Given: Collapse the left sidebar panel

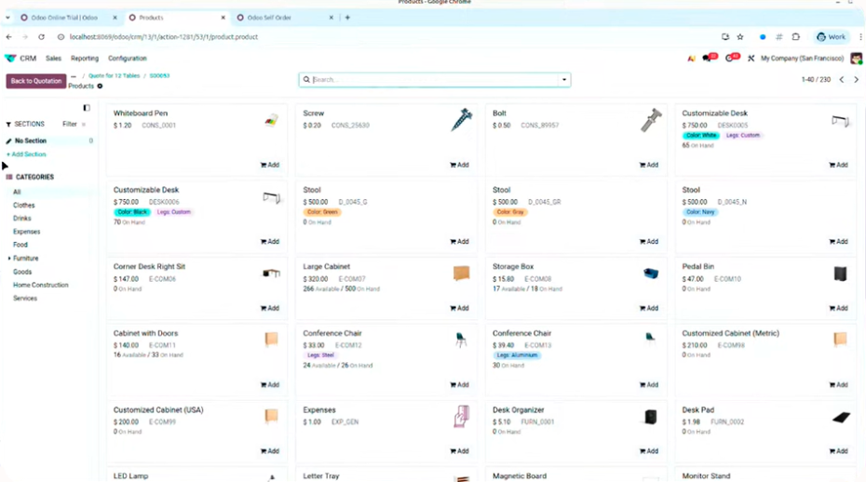Looking at the screenshot, I should [87, 108].
